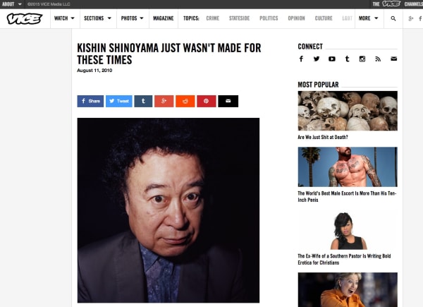The height and width of the screenshot is (307, 423).
Task: Go to VICE homepage via logo
Action: [x=25, y=18]
